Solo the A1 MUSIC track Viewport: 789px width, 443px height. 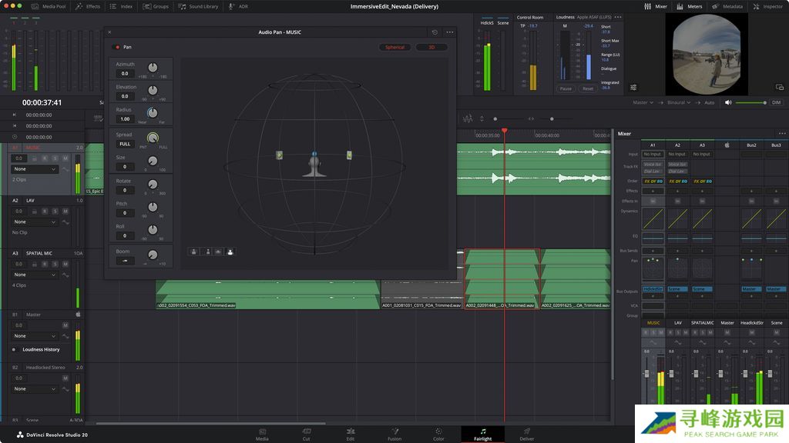[x=55, y=158]
